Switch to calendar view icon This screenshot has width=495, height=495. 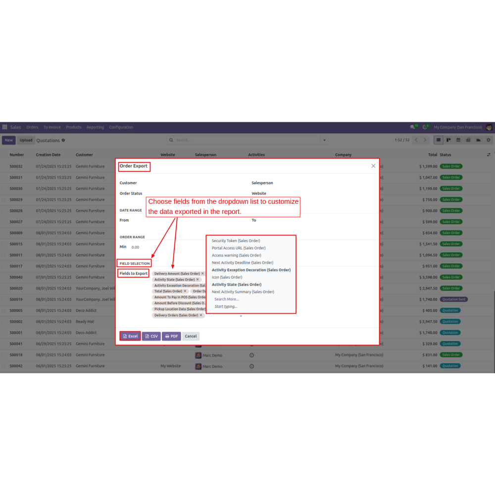pos(458,140)
